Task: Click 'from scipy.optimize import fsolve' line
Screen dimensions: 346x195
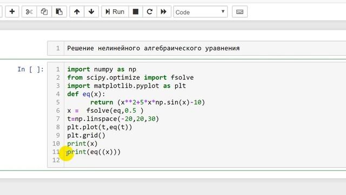Action: [130, 77]
